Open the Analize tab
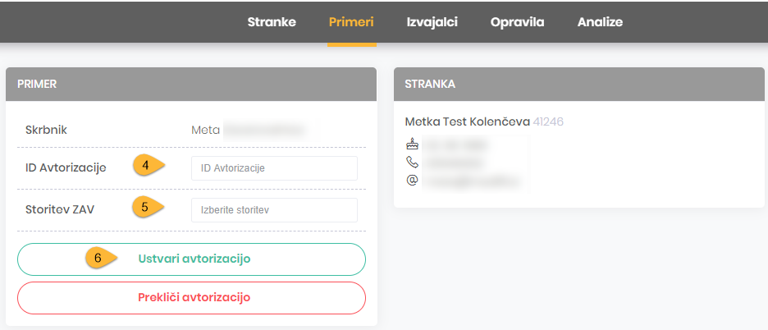768x330 pixels. pos(600,22)
